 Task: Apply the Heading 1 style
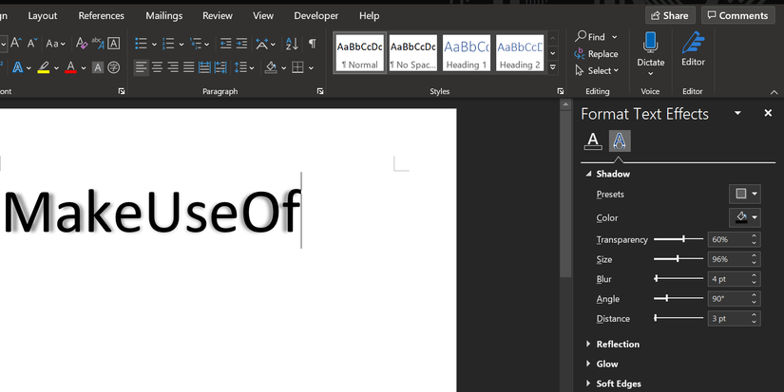click(x=467, y=53)
